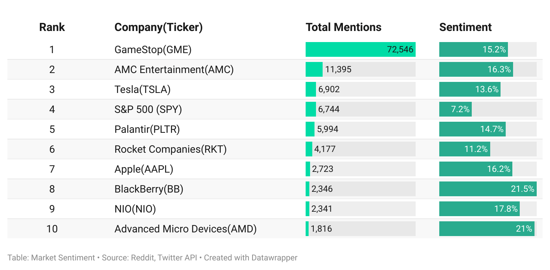Click the 11,395 mentions value for AMC
This screenshot has height=270, width=550.
[x=338, y=69]
